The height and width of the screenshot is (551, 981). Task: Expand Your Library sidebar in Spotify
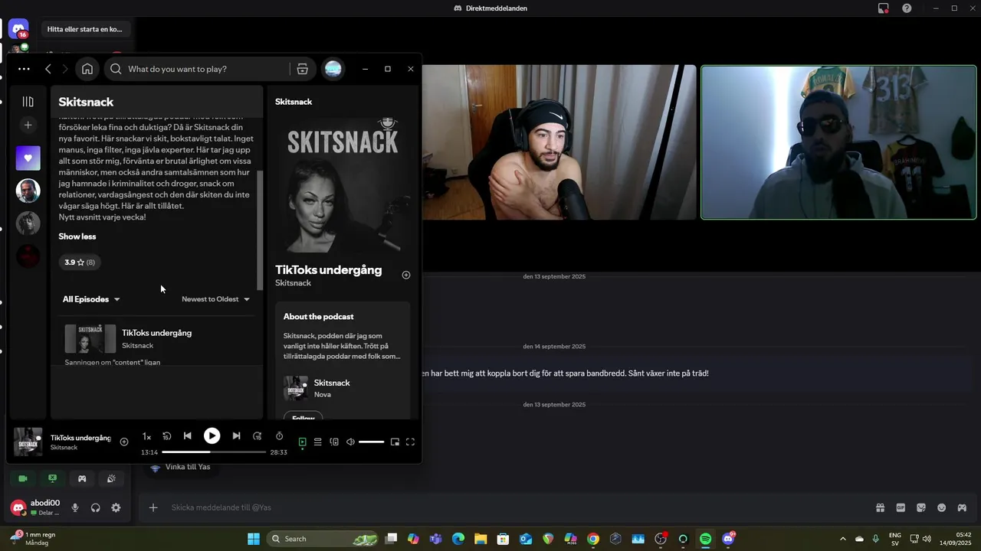[28, 102]
